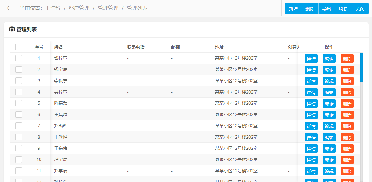Click orange 删除 for 王晨曦
The image size is (372, 182).
tap(347, 115)
